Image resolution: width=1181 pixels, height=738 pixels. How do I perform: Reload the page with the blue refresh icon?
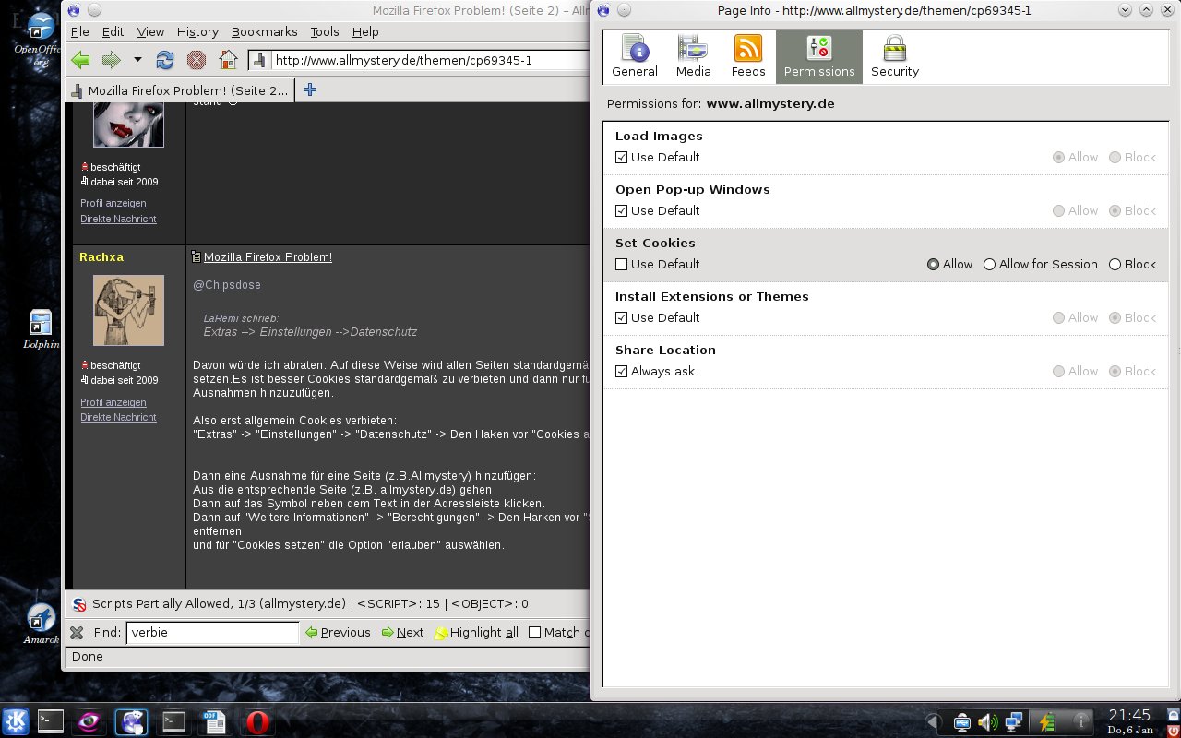[x=165, y=61]
